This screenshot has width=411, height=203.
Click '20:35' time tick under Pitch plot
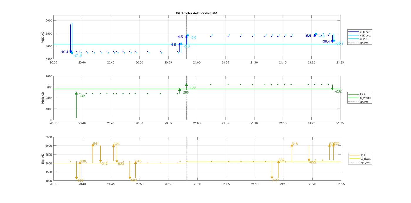point(53,123)
